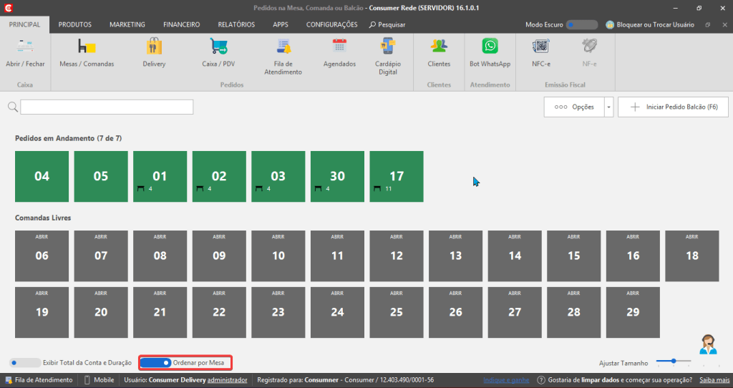Open in-progress order 02
Viewport: 733px width, 388px height.
click(x=219, y=176)
